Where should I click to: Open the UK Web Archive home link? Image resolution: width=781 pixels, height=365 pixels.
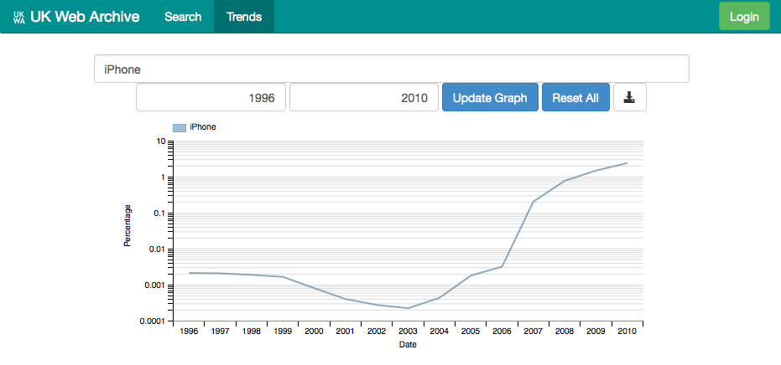coord(85,17)
